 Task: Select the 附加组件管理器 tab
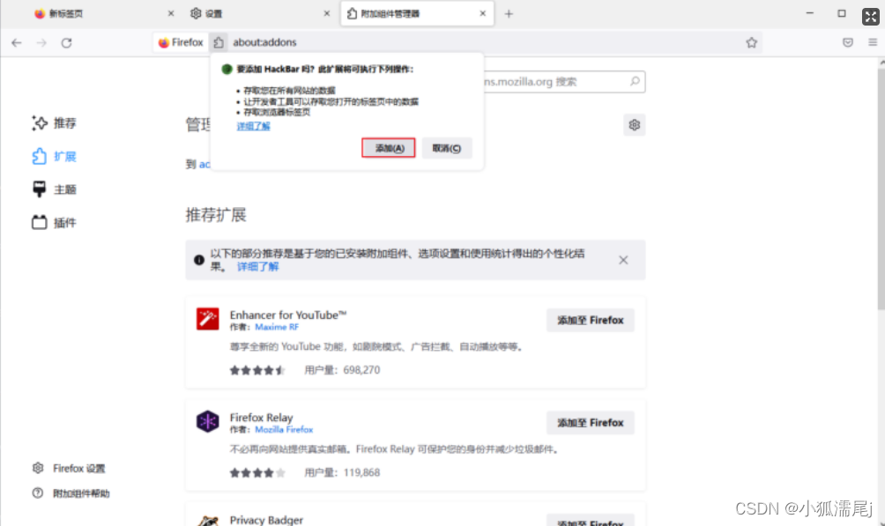(x=417, y=13)
